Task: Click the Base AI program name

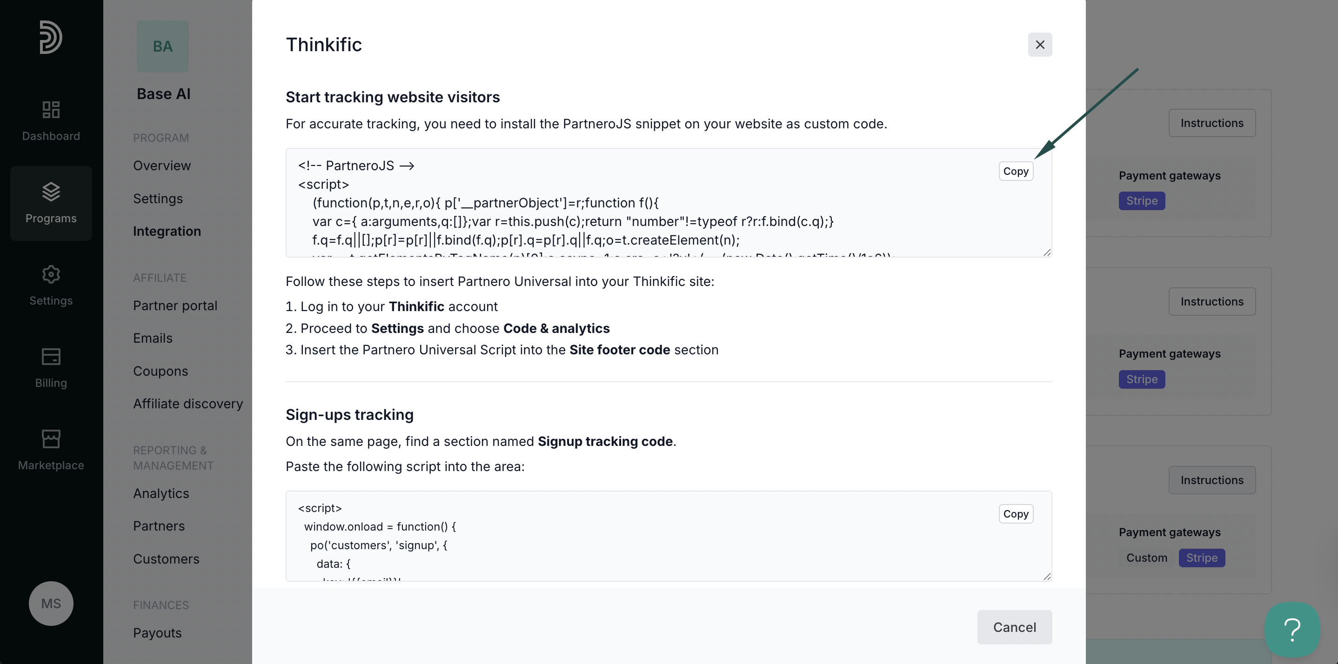Action: click(x=164, y=94)
